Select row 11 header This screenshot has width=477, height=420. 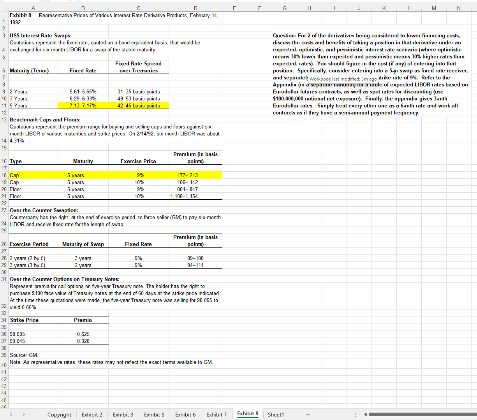[x=4, y=105]
